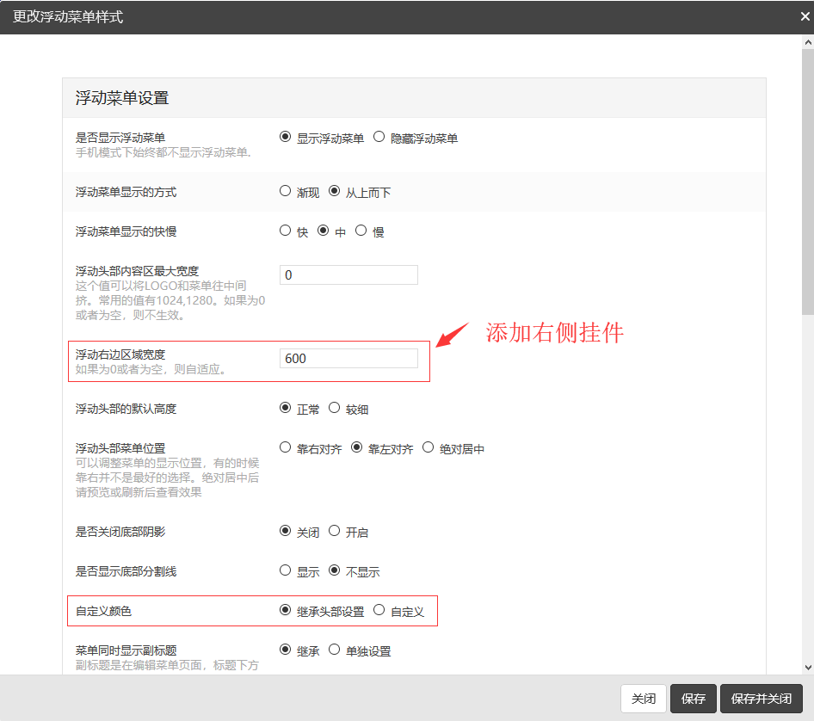Click the 自定义颜色 label
The image size is (814, 721).
103,612
